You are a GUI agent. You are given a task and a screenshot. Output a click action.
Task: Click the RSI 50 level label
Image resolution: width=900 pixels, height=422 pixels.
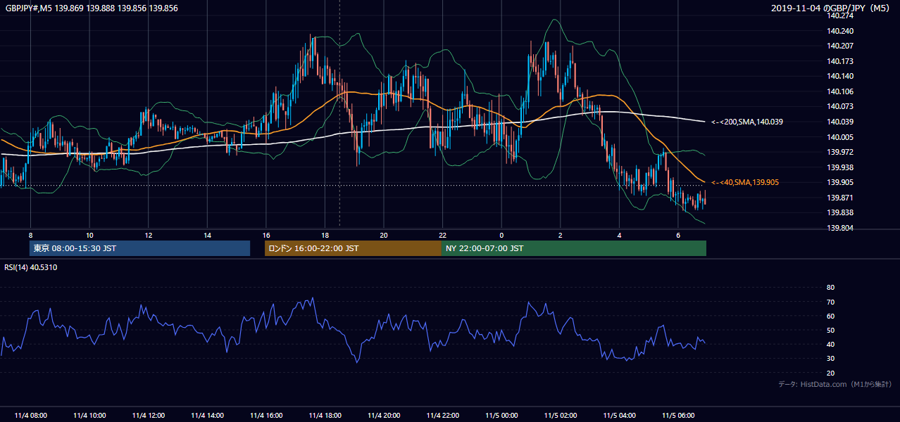click(x=830, y=330)
